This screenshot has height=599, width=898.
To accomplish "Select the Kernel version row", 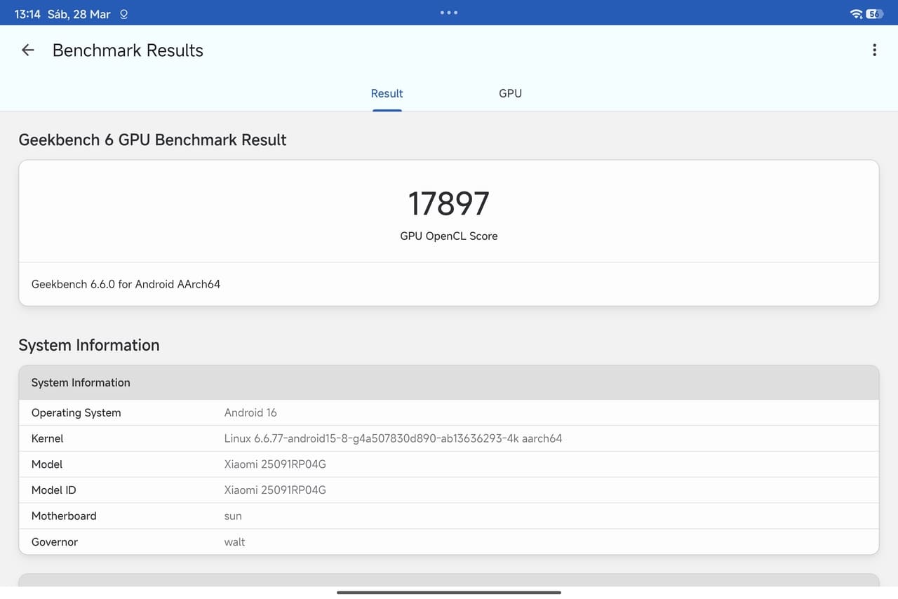I will pyautogui.click(x=448, y=438).
